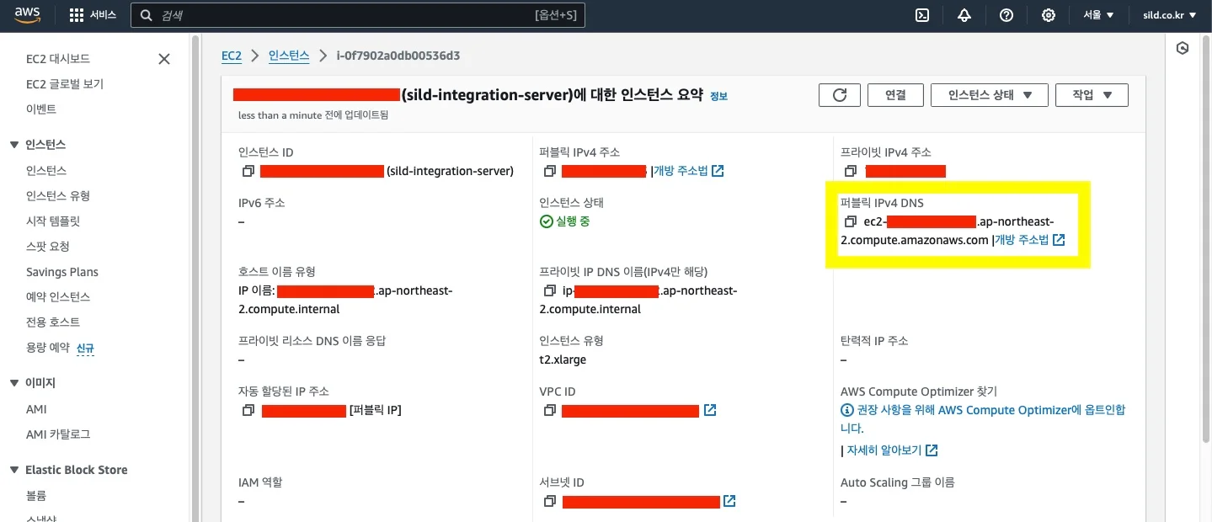
Task: Collapse the '인스턴스' sidebar section
Action: [13, 145]
